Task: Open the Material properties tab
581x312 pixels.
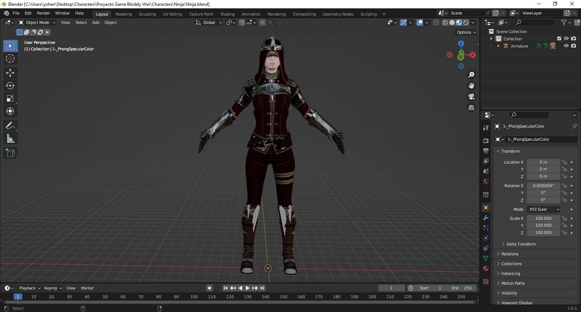Action: pyautogui.click(x=486, y=268)
